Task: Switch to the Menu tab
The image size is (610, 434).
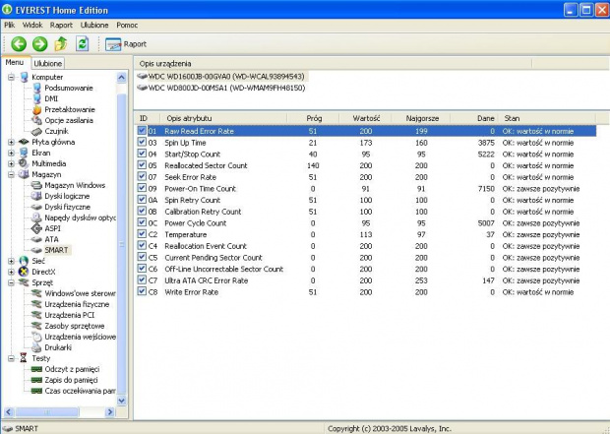Action: click(x=15, y=62)
